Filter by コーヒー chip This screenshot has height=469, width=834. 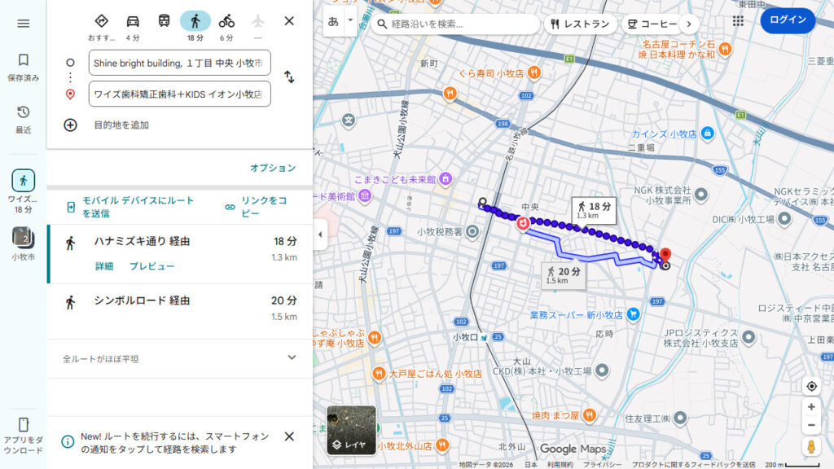652,24
